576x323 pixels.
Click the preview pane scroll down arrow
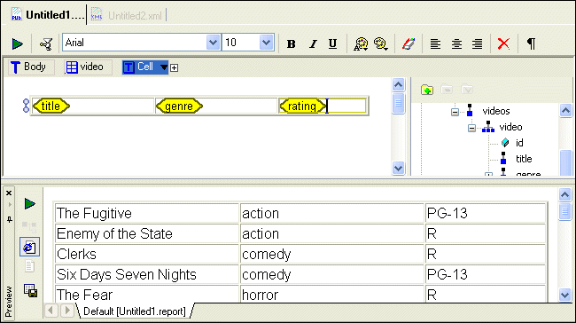pyautogui.click(x=565, y=295)
